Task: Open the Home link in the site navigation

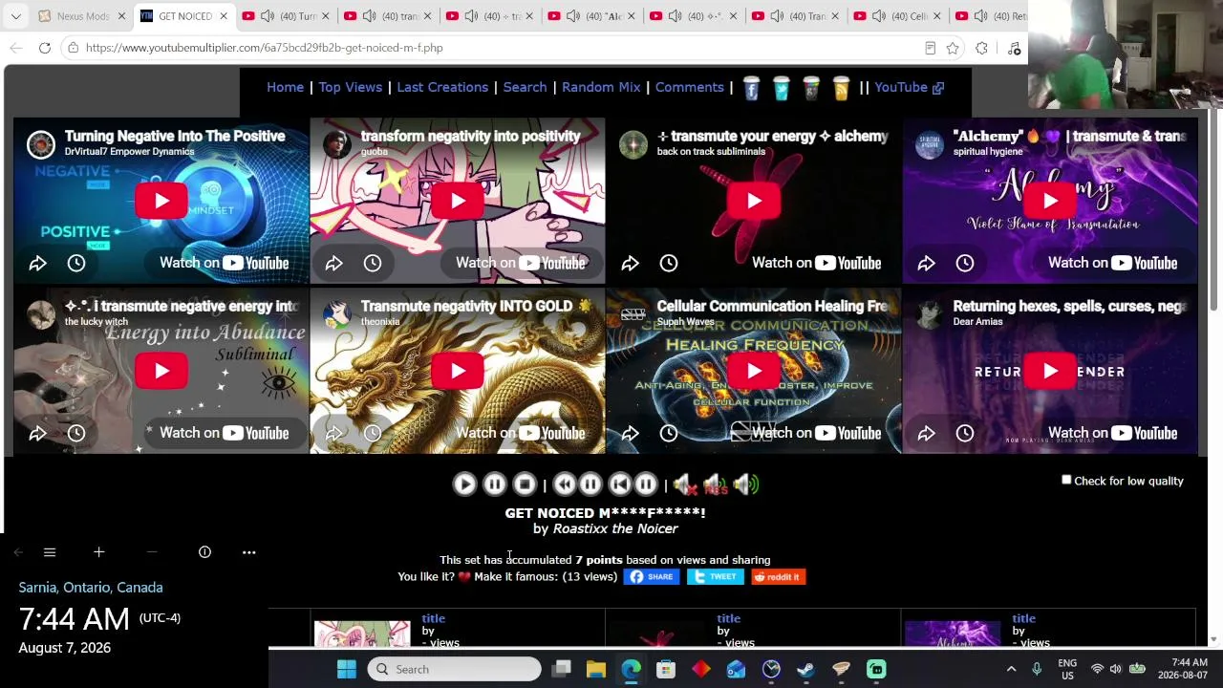Action: pos(285,87)
